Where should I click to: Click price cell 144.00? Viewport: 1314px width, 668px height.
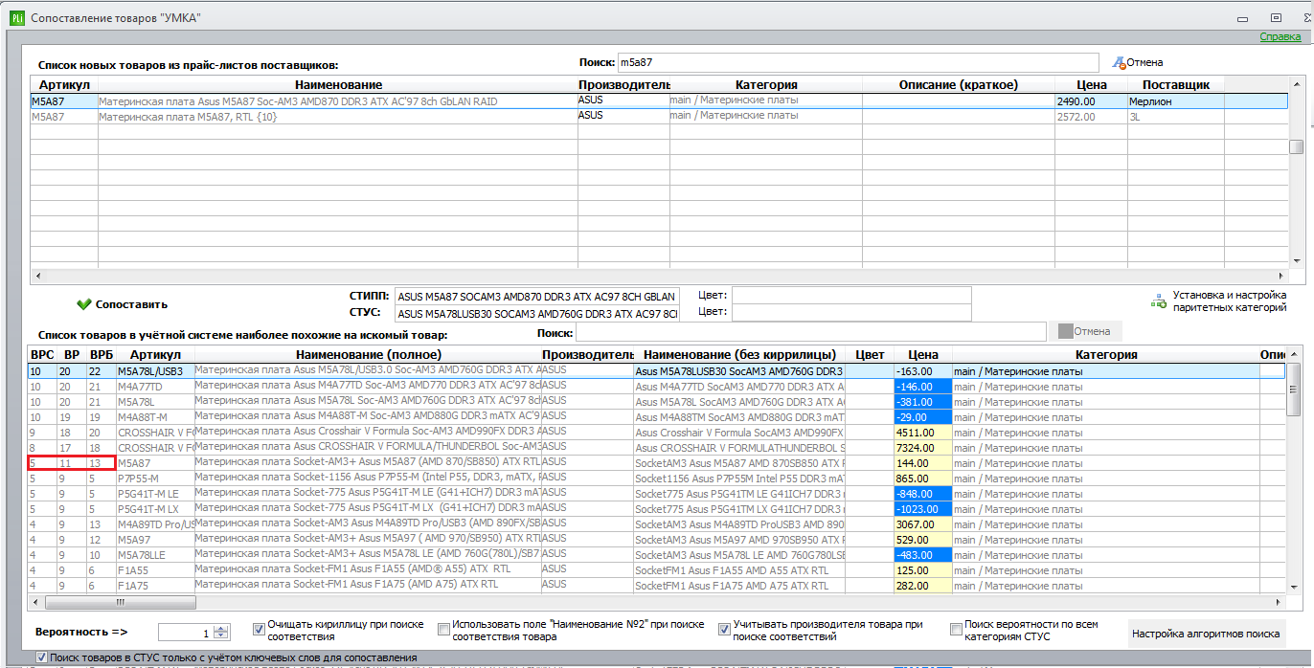pyautogui.click(x=922, y=463)
